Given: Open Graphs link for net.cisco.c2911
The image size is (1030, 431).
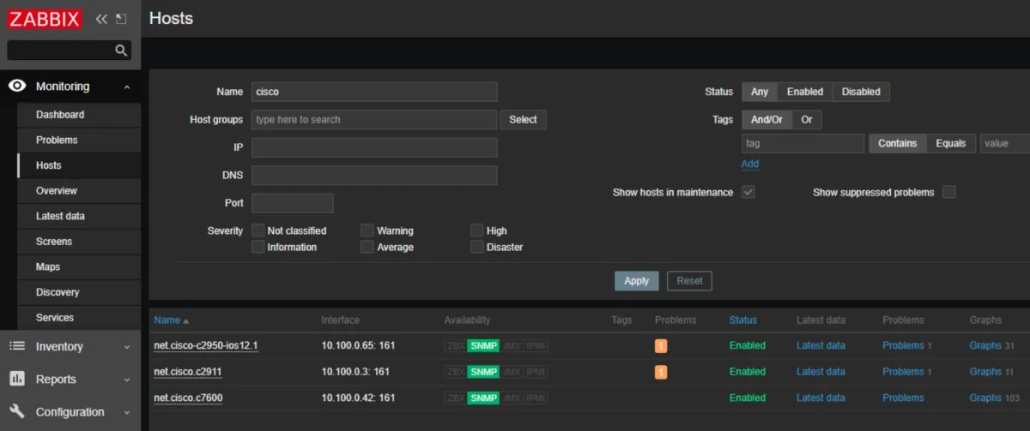Looking at the screenshot, I should pos(985,372).
